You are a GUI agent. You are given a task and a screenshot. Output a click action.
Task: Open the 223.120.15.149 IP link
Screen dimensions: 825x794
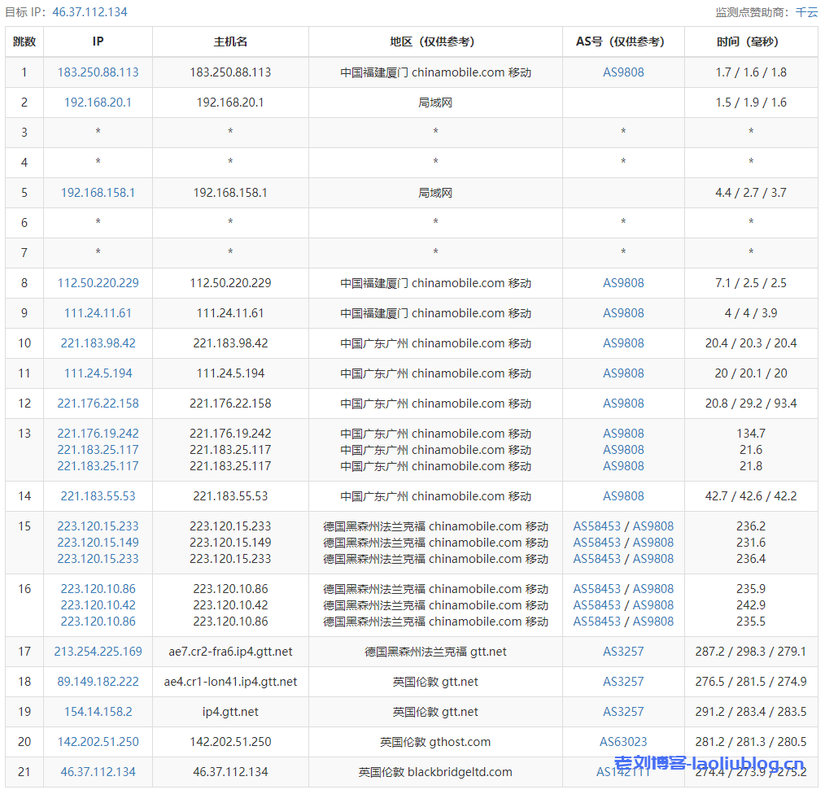click(x=98, y=543)
